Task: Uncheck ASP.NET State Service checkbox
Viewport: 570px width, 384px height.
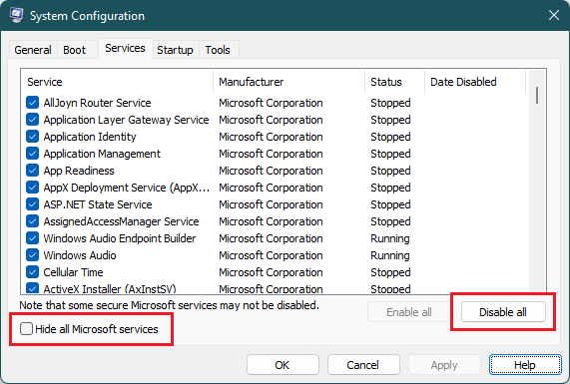Action: [32, 204]
